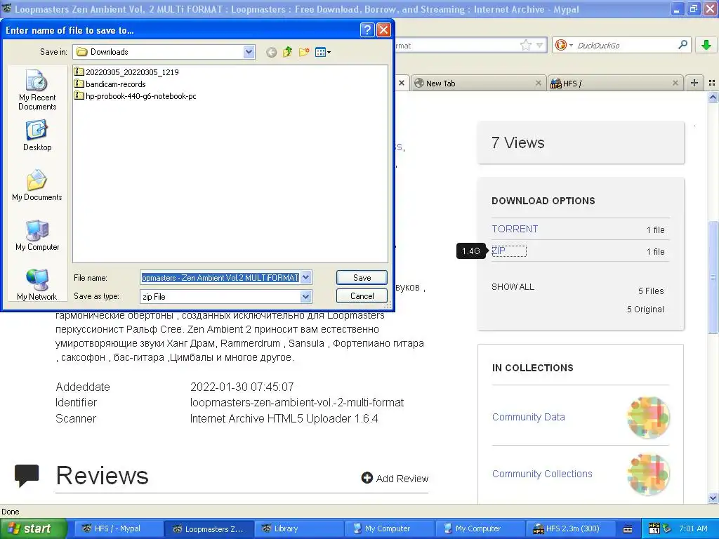Image resolution: width=719 pixels, height=539 pixels.
Task: Create new folder icon in Save dialog
Action: point(304,52)
